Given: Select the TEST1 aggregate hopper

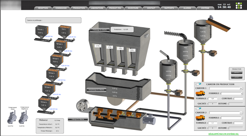Looking at the screenshot, I should pyautogui.click(x=64, y=31).
